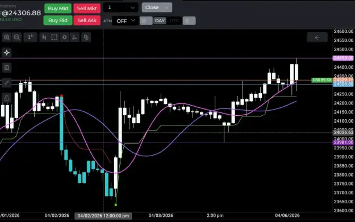Select DAY time-in-force

[x=160, y=21]
